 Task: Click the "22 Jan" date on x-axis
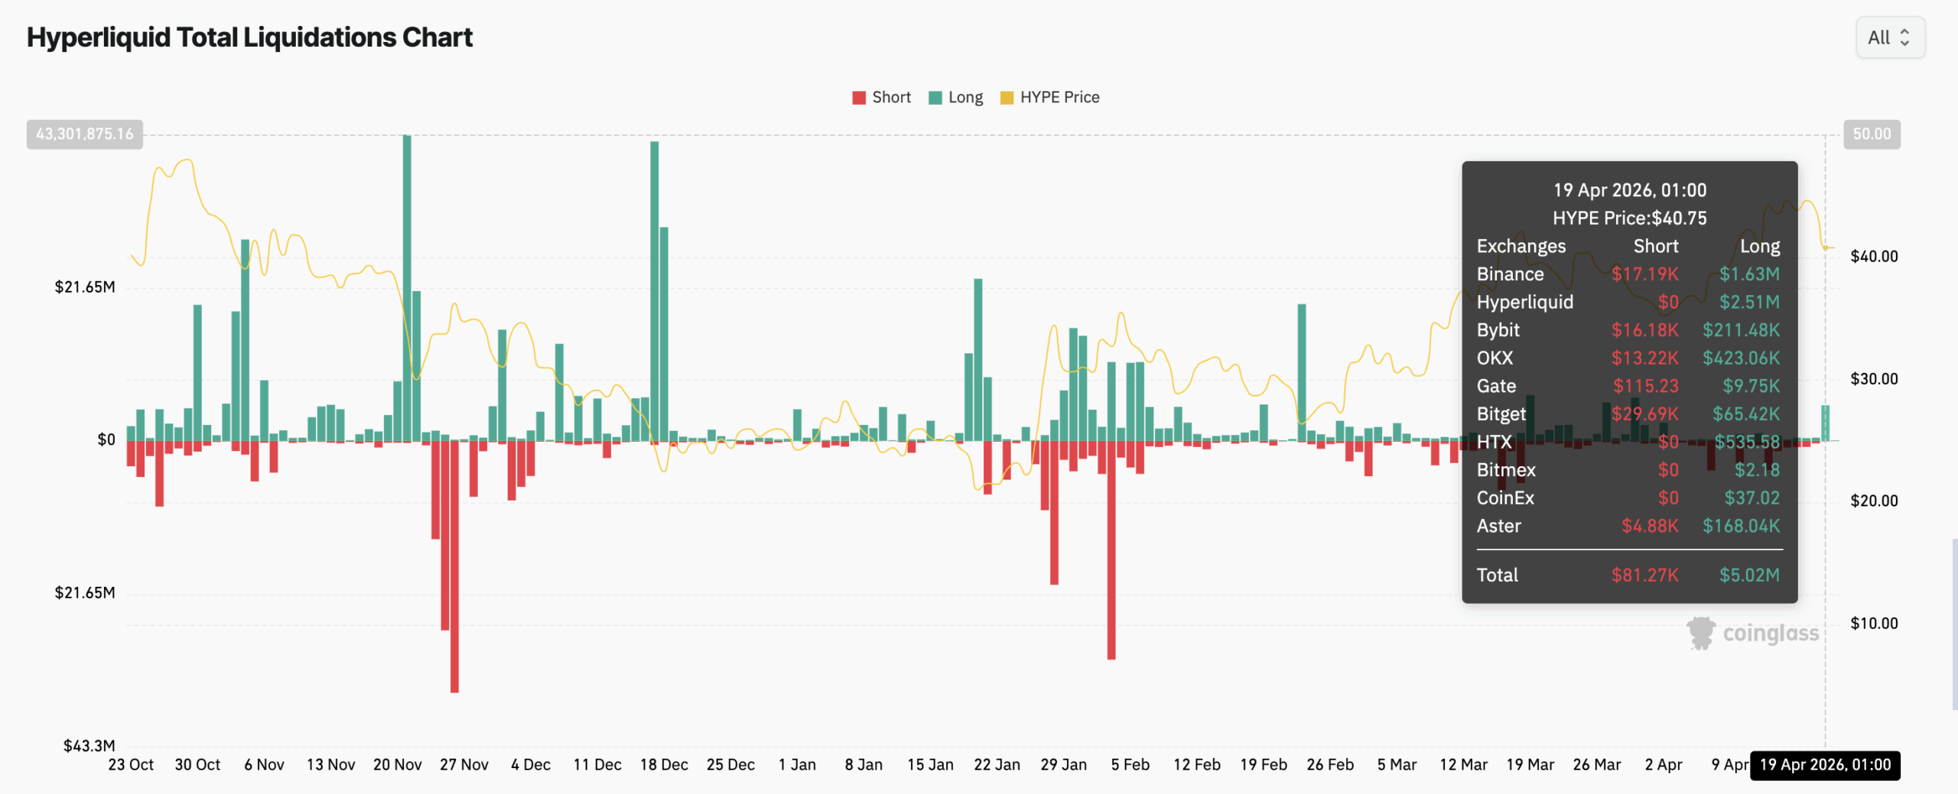[x=997, y=765]
